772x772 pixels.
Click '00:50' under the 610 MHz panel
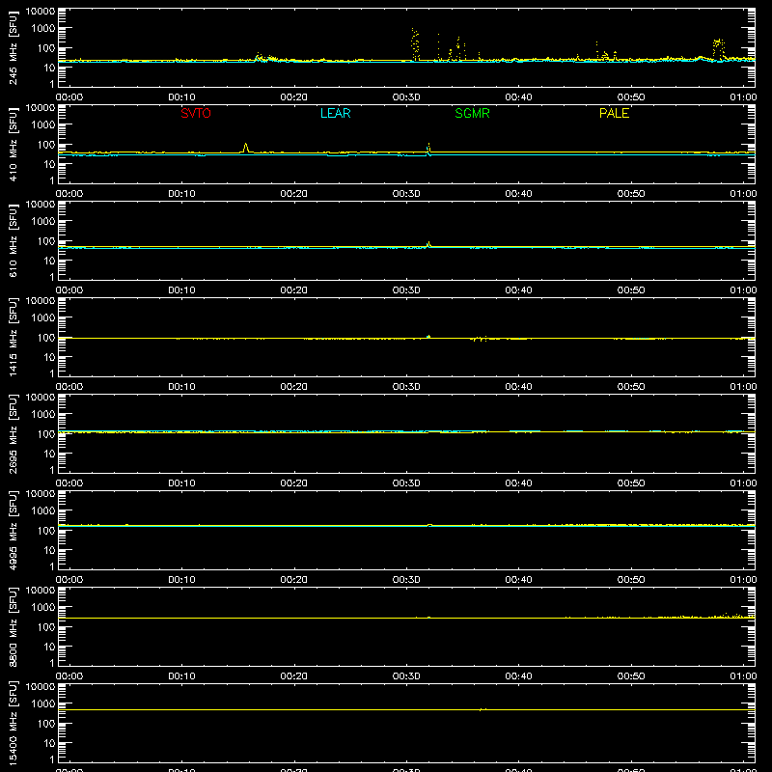[x=631, y=290]
